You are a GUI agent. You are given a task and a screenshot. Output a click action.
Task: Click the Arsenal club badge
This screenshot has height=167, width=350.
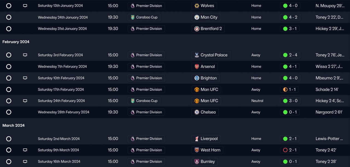(197, 66)
